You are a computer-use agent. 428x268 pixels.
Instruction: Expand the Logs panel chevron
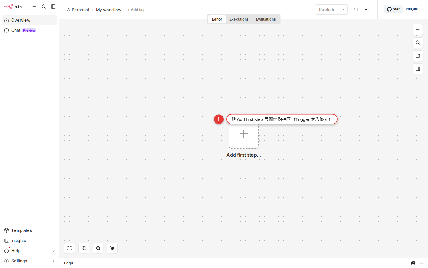421,263
